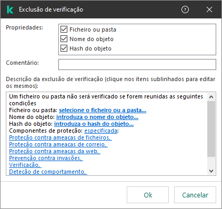Viewport: 222px width, 209px height.
Task: Focus the Comentário input field
Action: 137,64
